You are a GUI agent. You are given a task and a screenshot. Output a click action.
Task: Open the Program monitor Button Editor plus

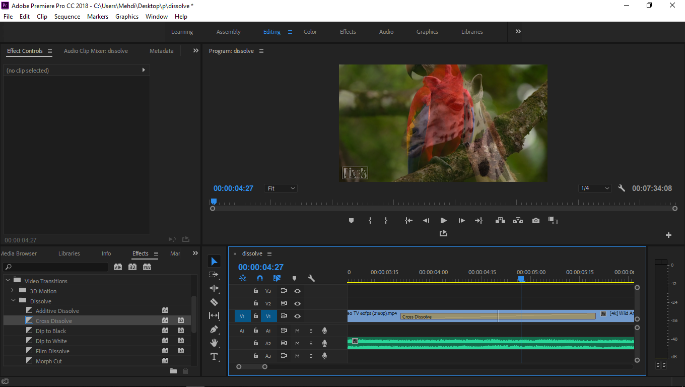tap(669, 235)
